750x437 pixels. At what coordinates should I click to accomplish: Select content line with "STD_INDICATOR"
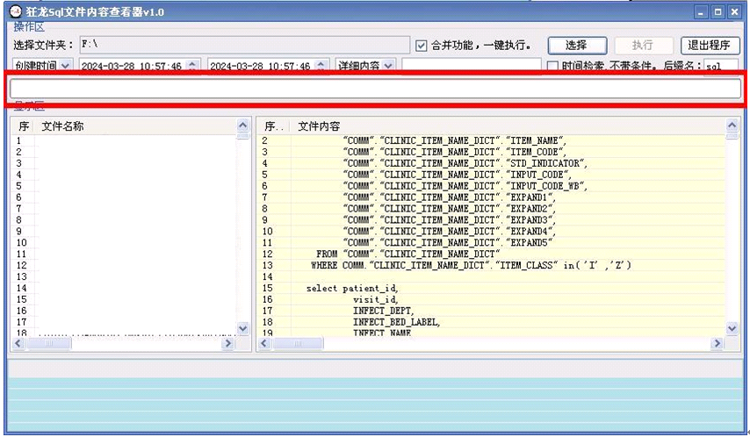tap(492, 163)
